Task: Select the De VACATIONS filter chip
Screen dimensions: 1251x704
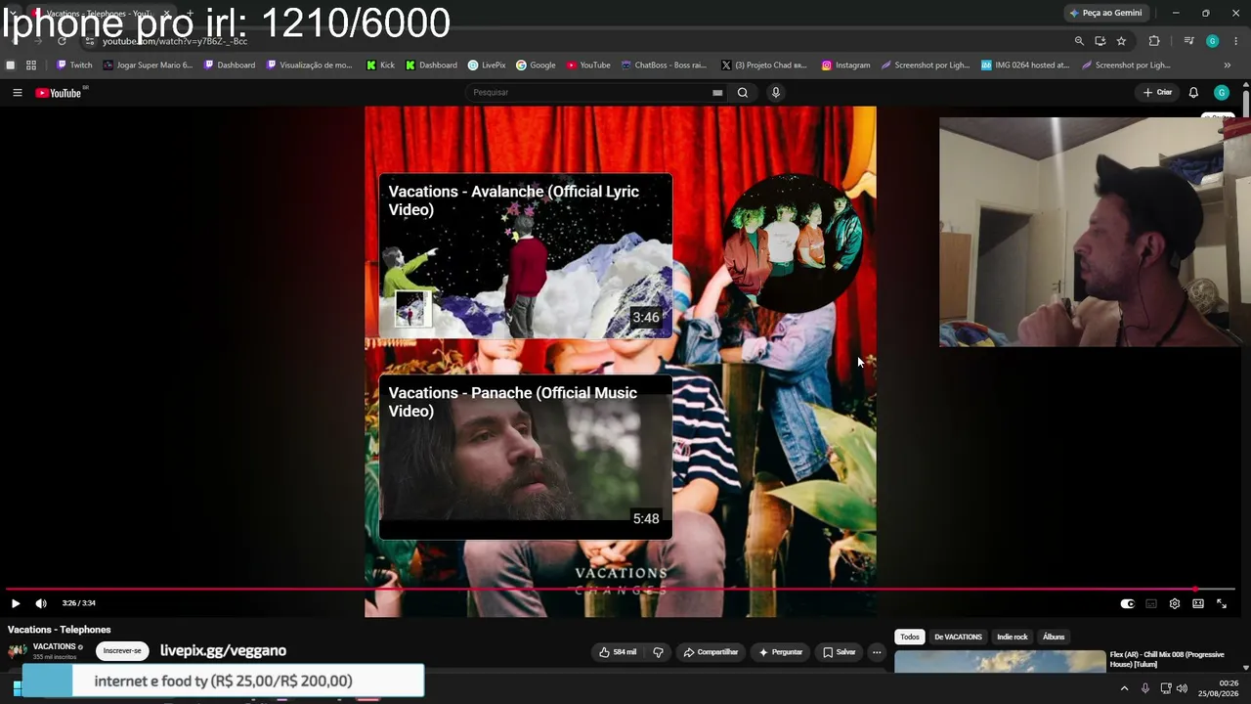Action: click(958, 638)
